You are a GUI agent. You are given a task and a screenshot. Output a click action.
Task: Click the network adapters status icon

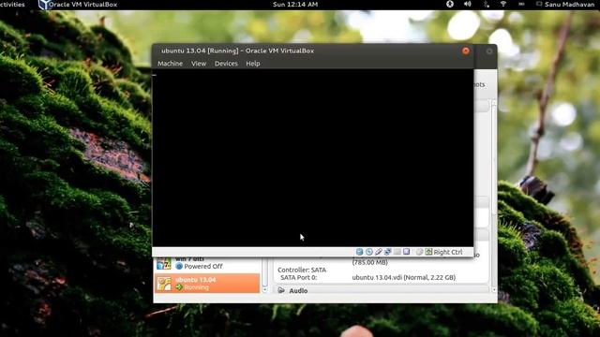pyautogui.click(x=387, y=252)
